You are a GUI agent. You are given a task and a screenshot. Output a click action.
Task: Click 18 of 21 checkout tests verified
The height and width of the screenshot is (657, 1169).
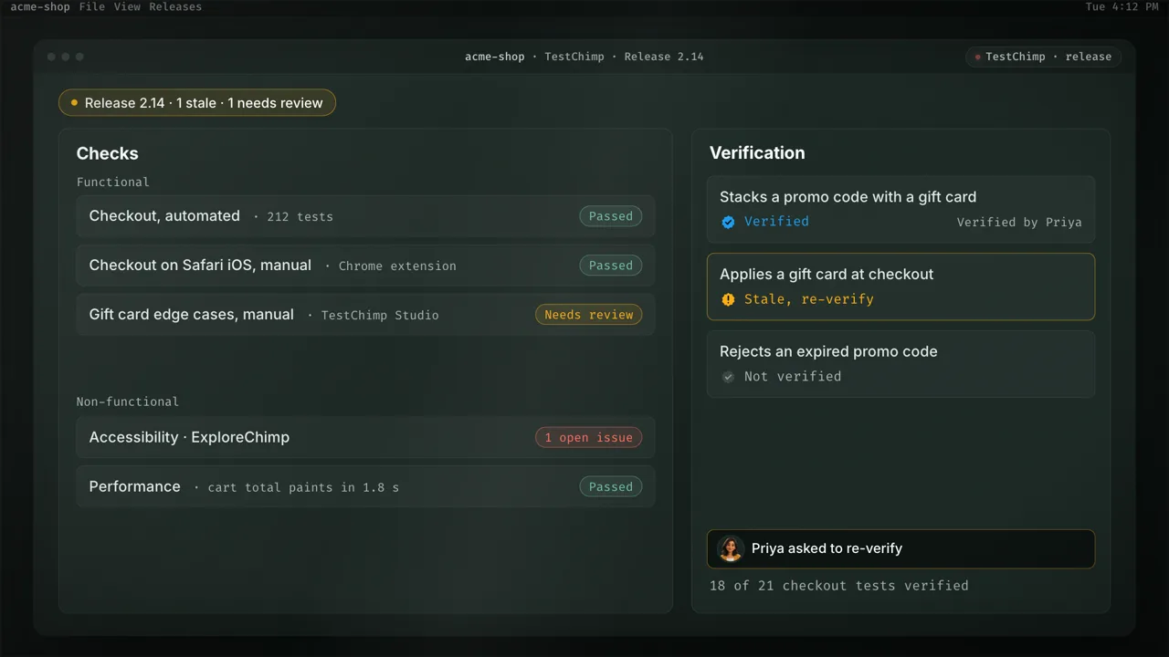[x=839, y=586]
